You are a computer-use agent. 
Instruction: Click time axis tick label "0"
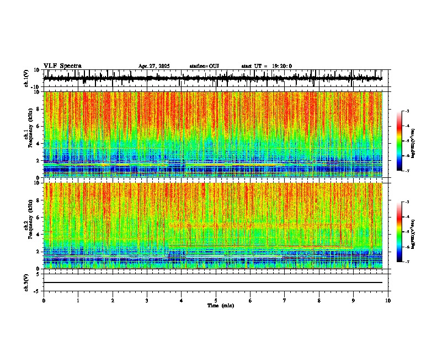click(x=44, y=301)
